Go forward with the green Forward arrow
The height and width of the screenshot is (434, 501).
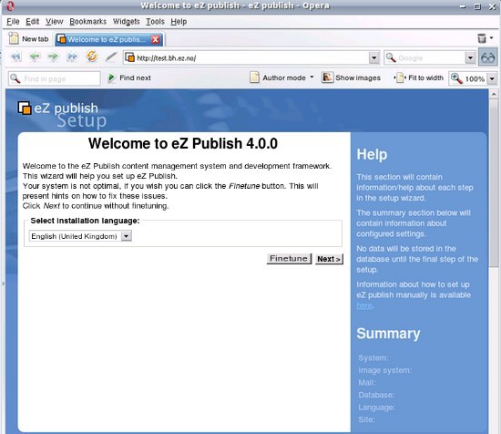(53, 57)
